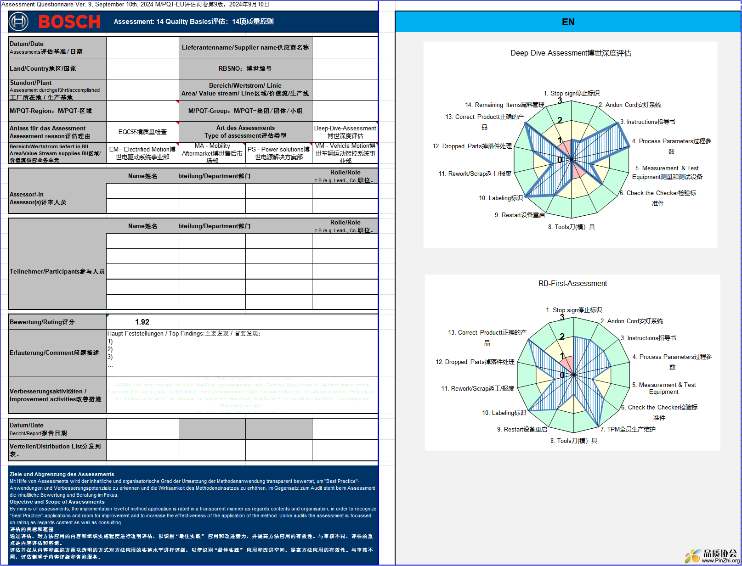Click '1. Stop sign' label in Deep-Dive chart
The height and width of the screenshot is (566, 742).
[x=572, y=93]
